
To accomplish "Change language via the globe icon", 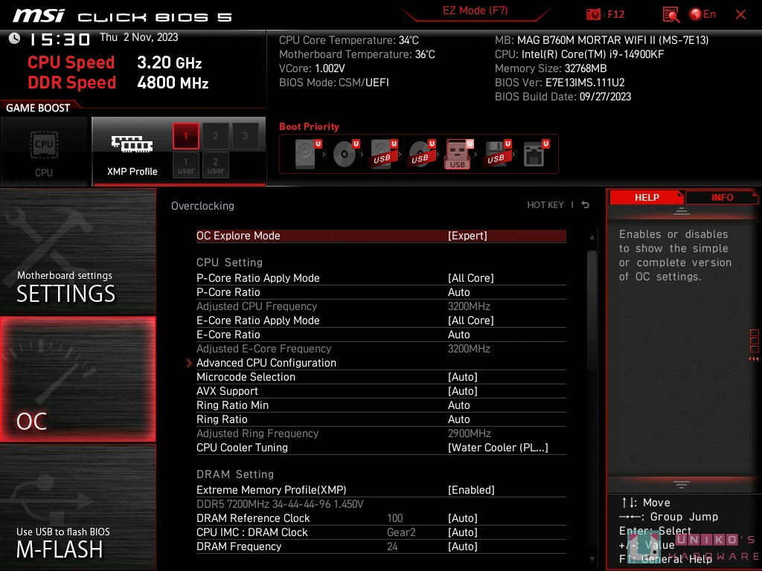I will point(696,15).
